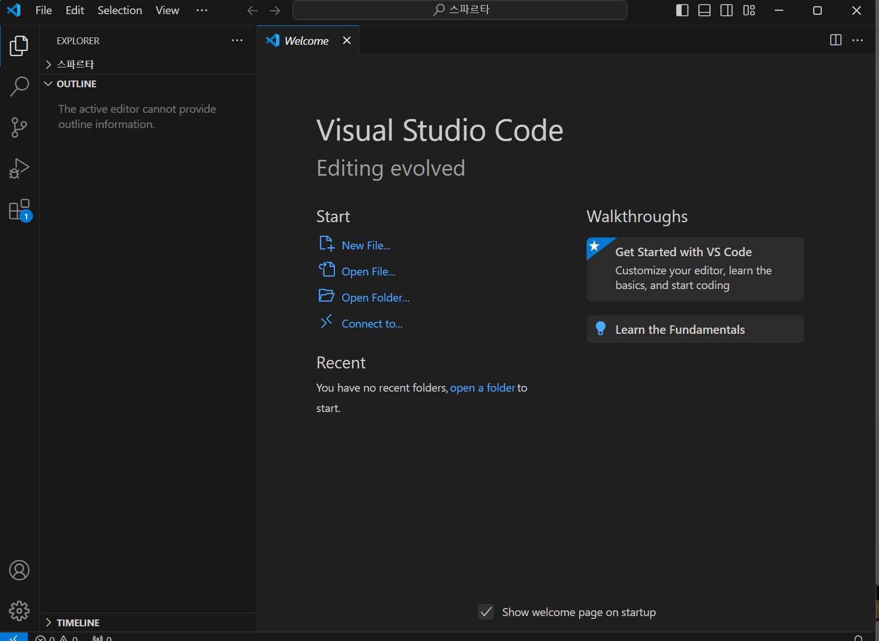Click the Open Folder... link
This screenshot has width=879, height=641.
(x=375, y=298)
